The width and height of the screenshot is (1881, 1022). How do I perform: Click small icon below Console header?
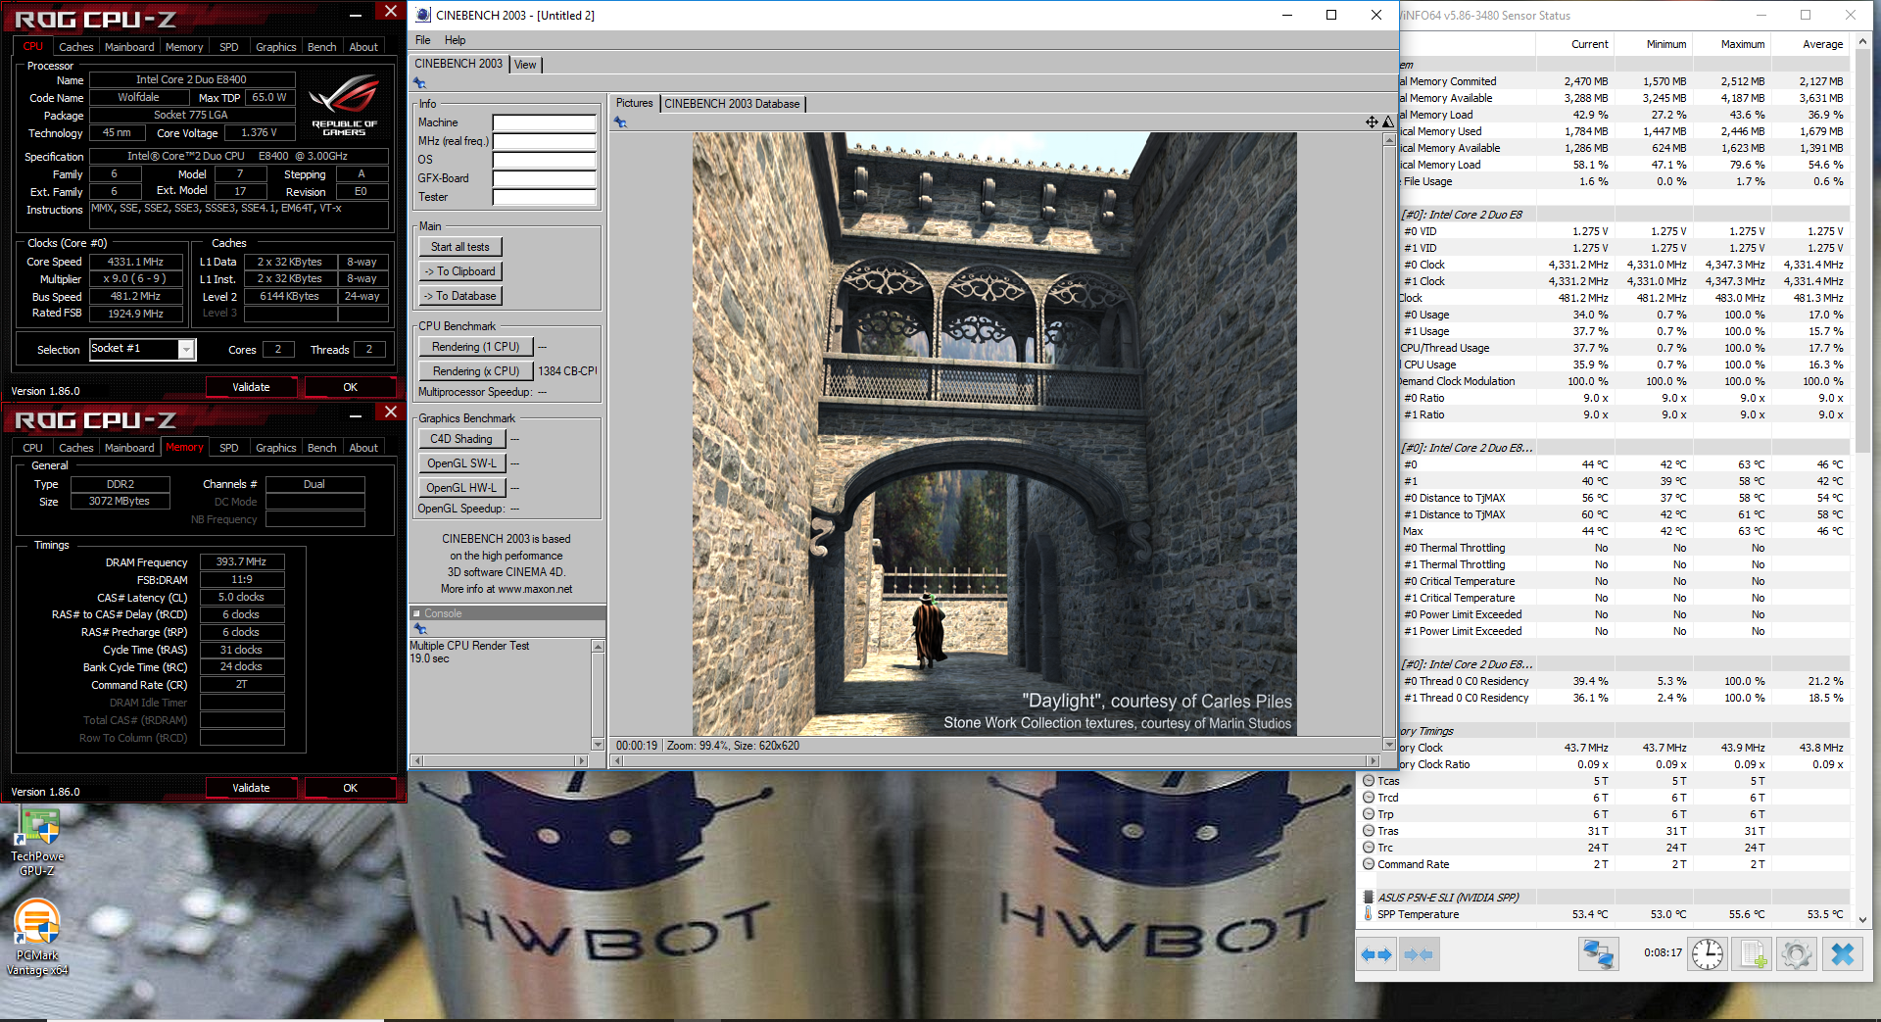[x=419, y=629]
